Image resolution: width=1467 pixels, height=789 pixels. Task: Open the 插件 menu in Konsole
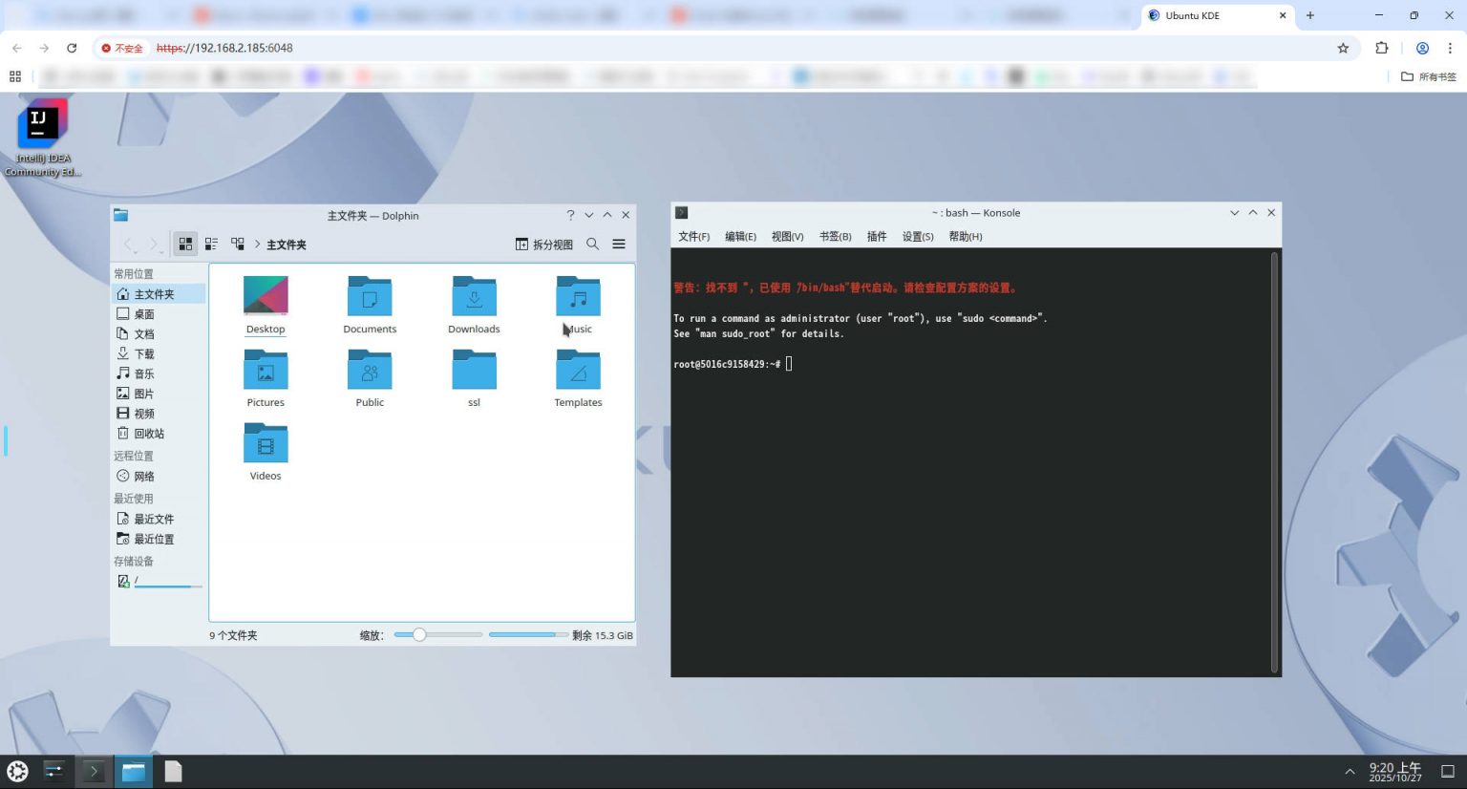tap(876, 236)
